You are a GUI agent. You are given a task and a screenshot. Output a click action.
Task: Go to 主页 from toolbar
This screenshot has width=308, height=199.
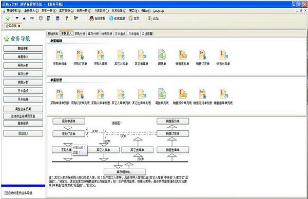tap(134, 18)
